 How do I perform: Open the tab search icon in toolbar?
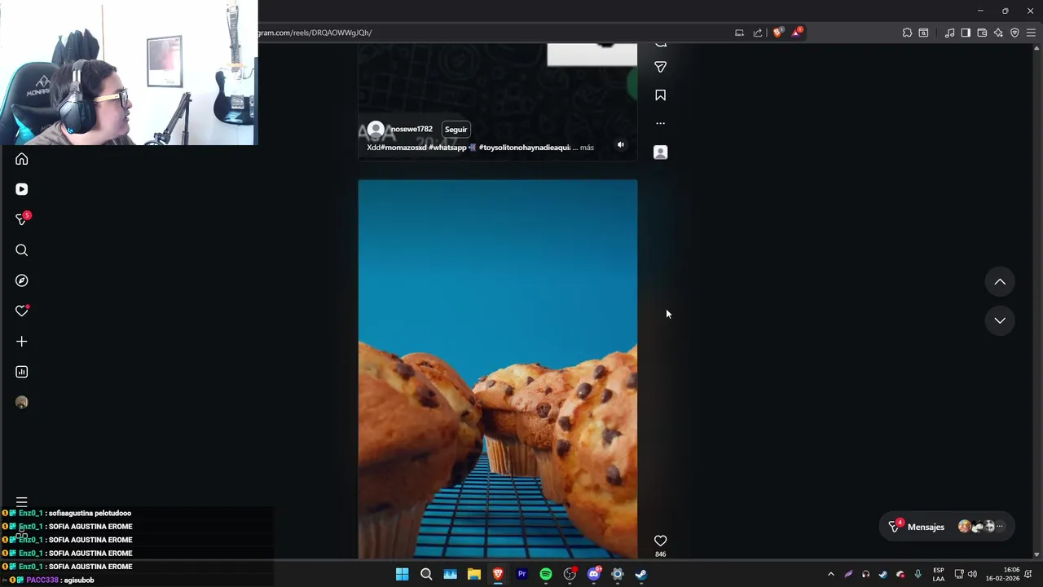tap(923, 33)
